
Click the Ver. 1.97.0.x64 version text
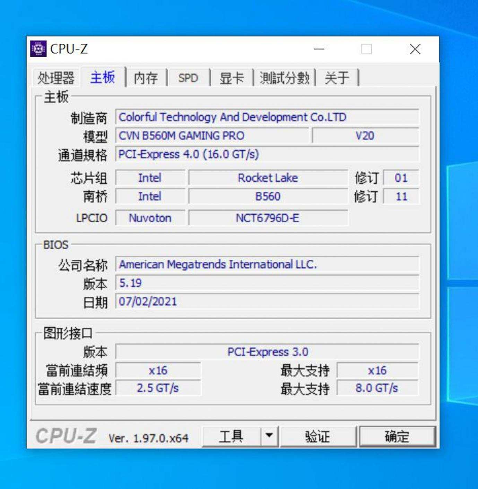click(149, 438)
